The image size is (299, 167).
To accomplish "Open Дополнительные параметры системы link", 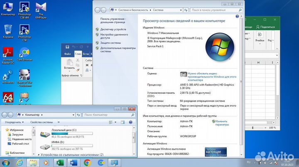I will pos(118,50).
